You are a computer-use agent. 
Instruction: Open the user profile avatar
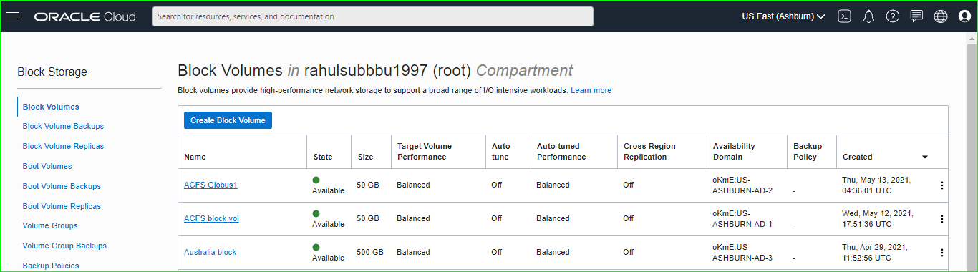click(964, 16)
